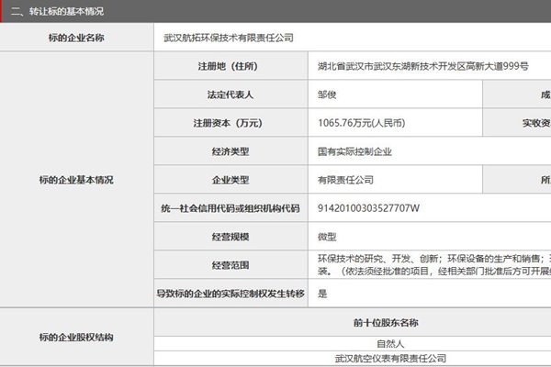Screen dimensions: 551x367
Task: Select the 注册地（住所） label
Action: [229, 68]
